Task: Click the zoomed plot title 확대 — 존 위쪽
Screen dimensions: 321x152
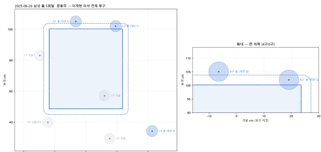Action: click(256, 44)
